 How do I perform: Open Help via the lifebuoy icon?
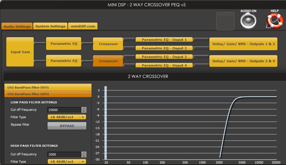point(275,21)
